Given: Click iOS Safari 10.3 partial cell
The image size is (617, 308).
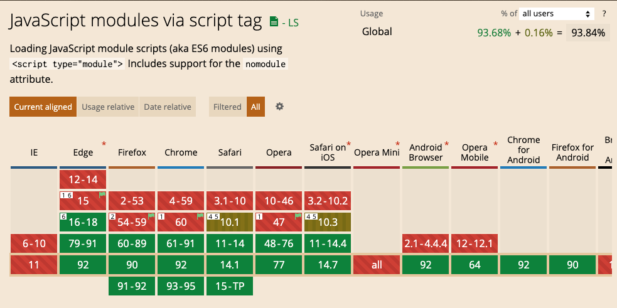Looking at the screenshot, I should [x=328, y=222].
